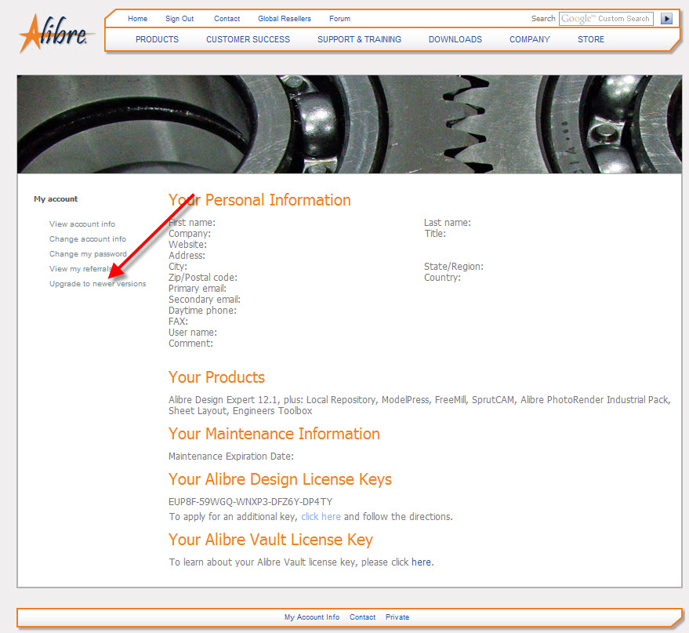This screenshot has width=689, height=633.
Task: Click the Your Products heading
Action: (x=216, y=377)
